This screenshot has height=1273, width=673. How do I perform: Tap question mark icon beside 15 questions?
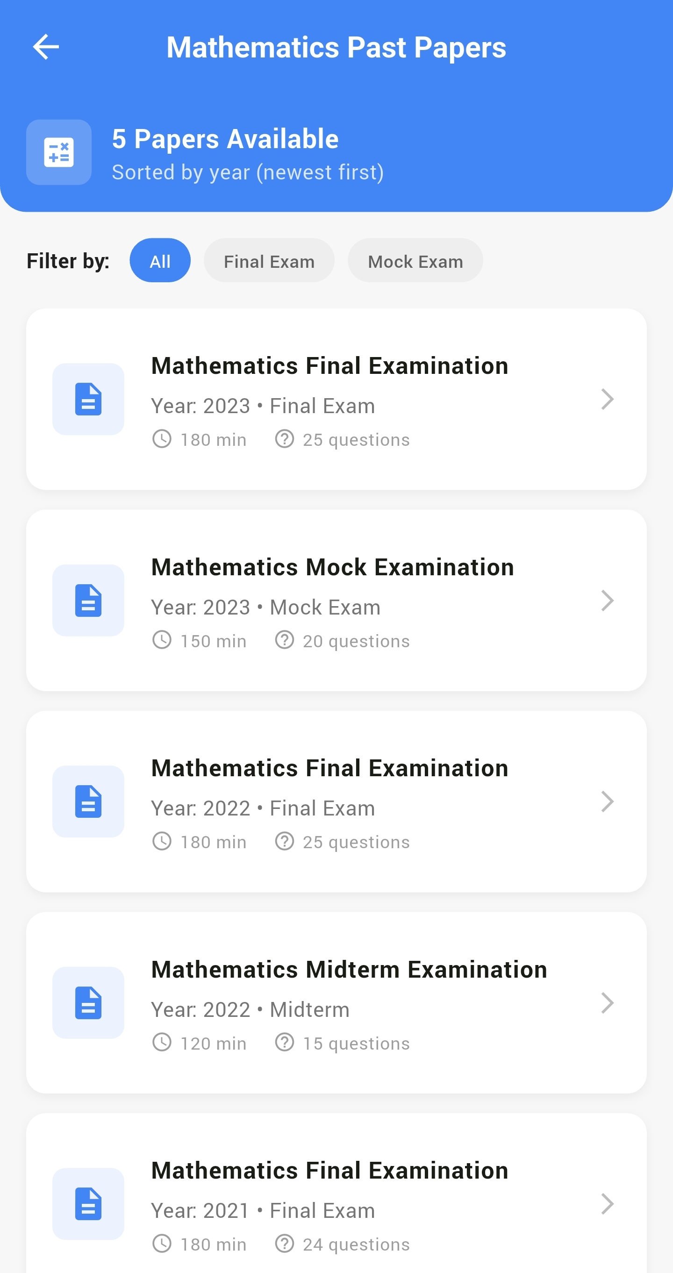[x=285, y=1042]
